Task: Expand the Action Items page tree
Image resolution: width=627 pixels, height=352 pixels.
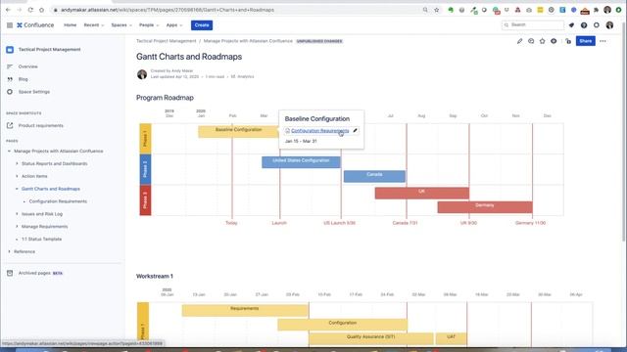Action: [17, 176]
